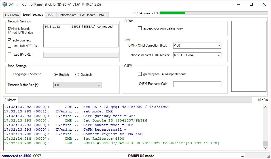The image size is (271, 159).
Task: Go to the FW Update tab
Action: (88, 15)
